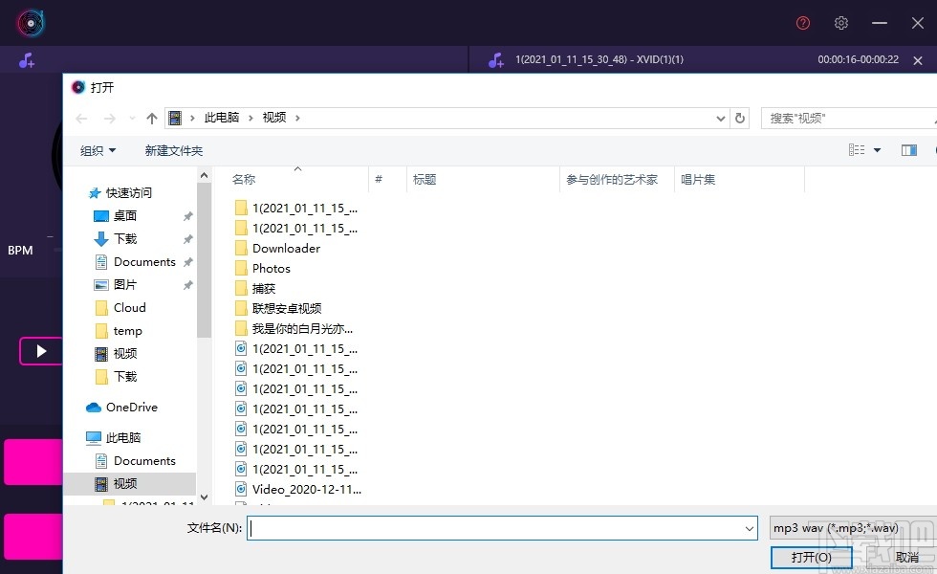
Task: Select 桌面 in the sidebar
Action: (x=125, y=215)
